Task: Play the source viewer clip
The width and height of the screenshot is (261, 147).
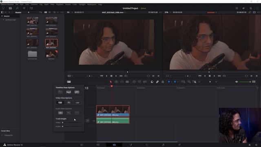Action: click(x=116, y=76)
